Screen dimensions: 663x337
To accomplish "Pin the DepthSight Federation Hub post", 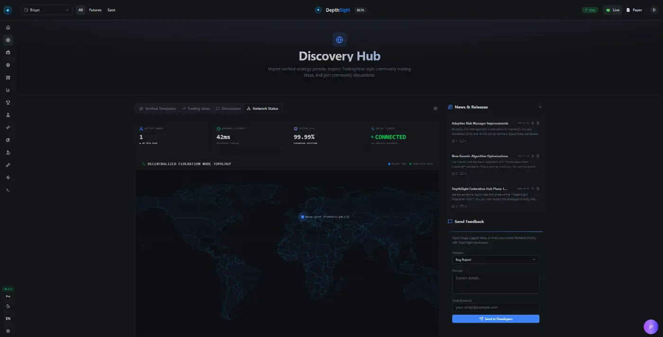I will [x=533, y=188].
